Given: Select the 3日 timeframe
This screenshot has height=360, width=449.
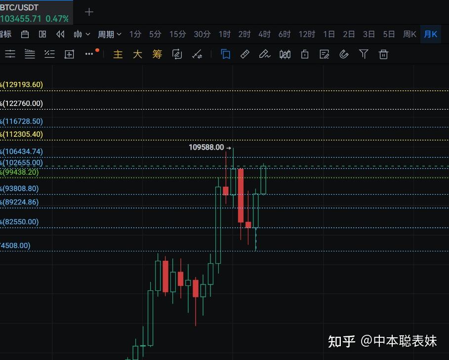Looking at the screenshot, I should pyautogui.click(x=369, y=35).
